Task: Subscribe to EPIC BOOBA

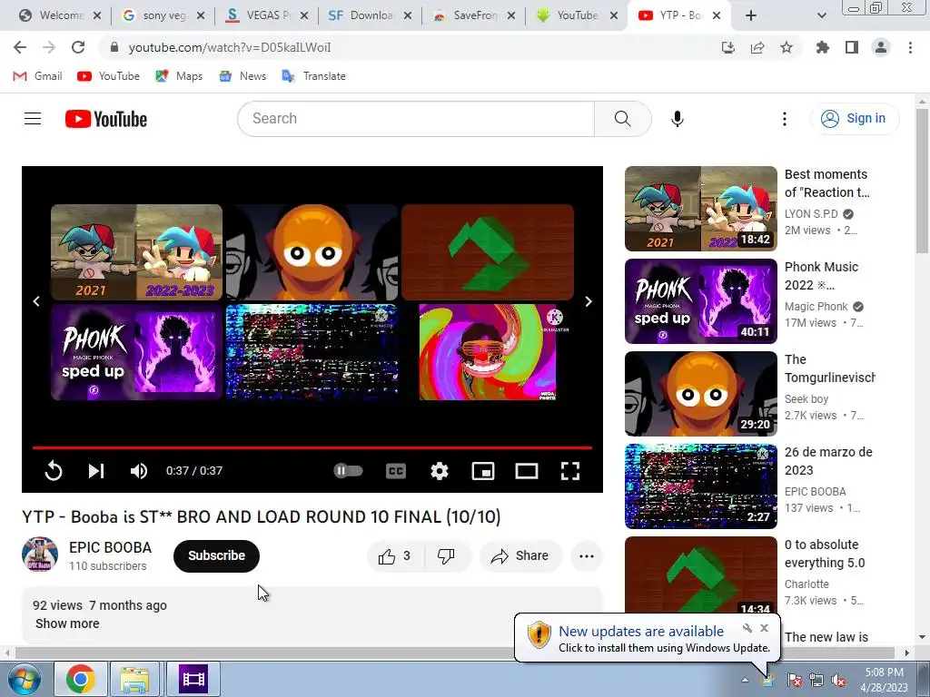Action: pyautogui.click(x=216, y=556)
